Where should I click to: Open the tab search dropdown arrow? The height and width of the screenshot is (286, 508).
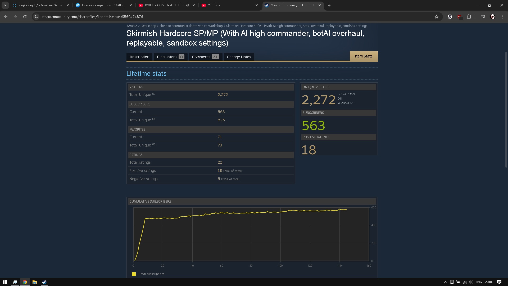coord(5,5)
